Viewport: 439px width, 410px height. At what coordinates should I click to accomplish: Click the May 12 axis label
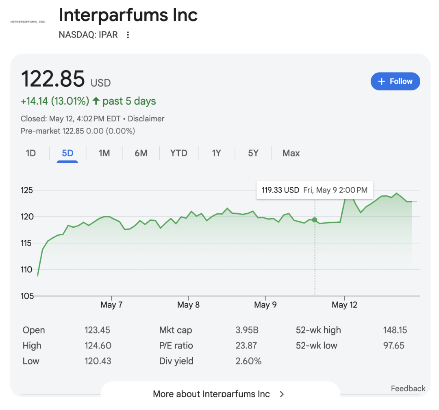tap(344, 305)
